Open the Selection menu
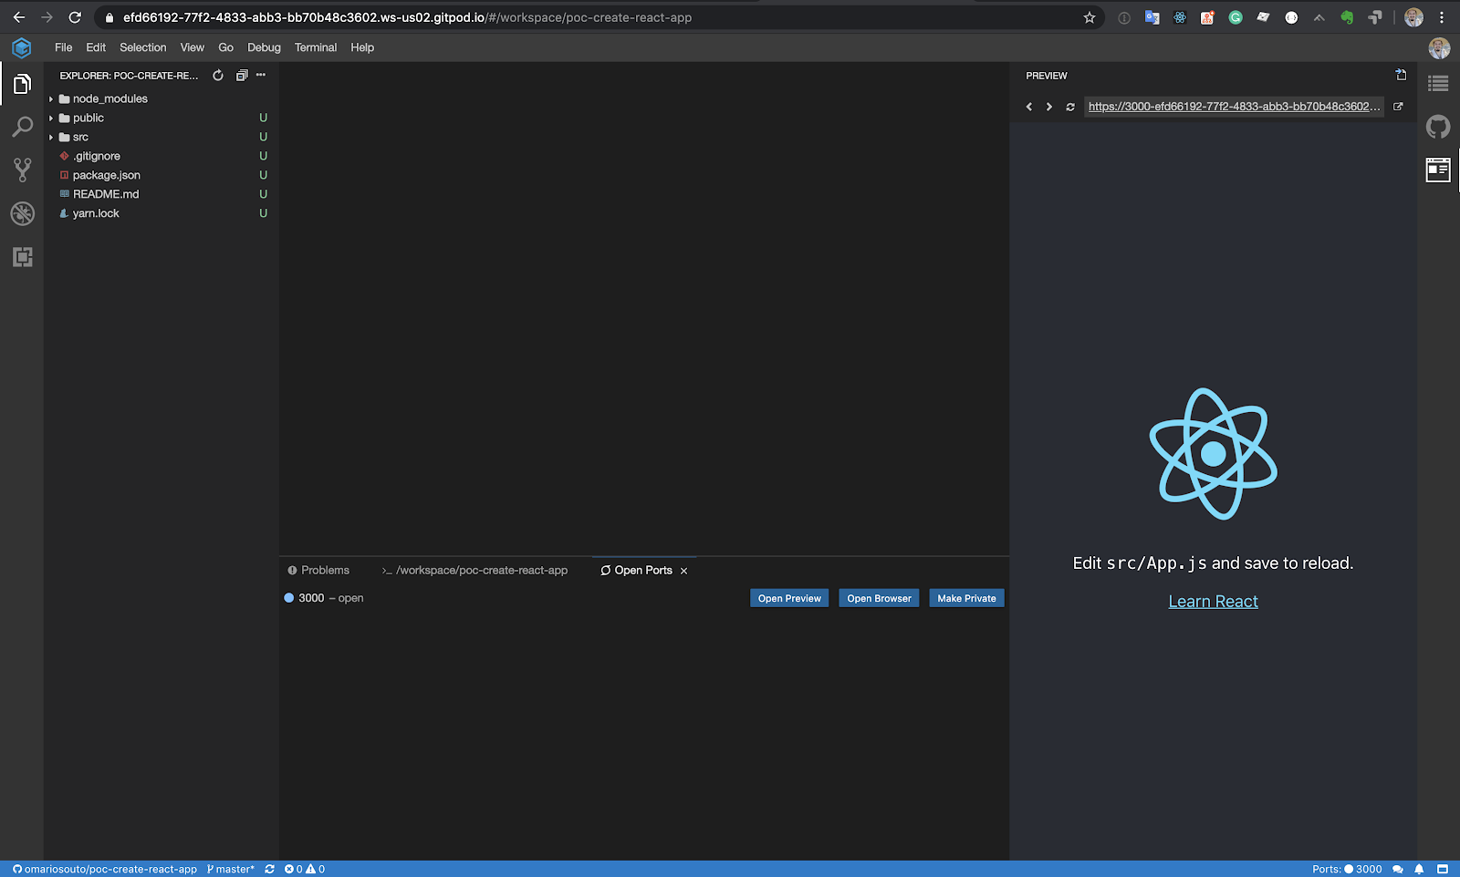 click(x=143, y=47)
